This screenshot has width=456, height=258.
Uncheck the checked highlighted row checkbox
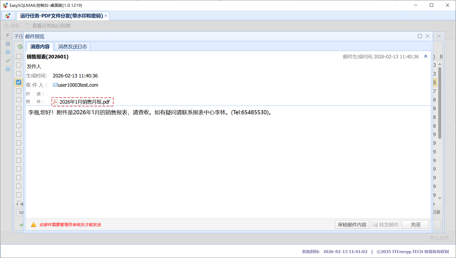pos(19,82)
